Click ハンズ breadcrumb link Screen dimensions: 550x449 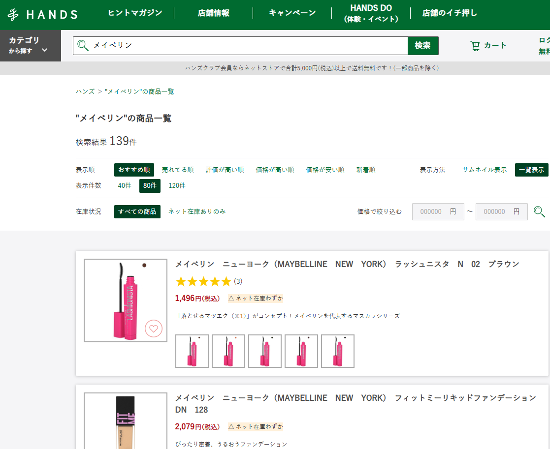(x=85, y=91)
